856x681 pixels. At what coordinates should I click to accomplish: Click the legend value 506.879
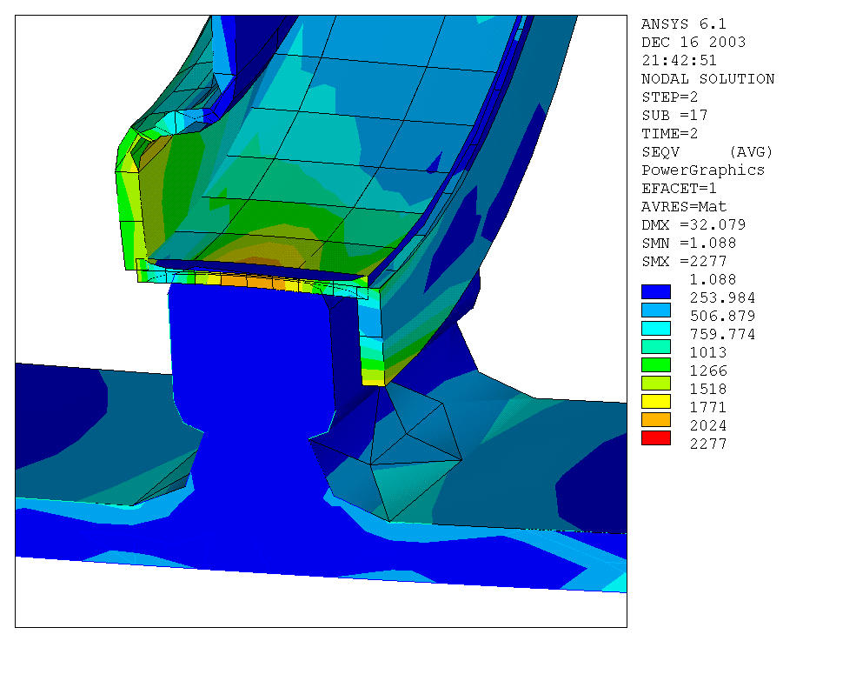coord(722,316)
